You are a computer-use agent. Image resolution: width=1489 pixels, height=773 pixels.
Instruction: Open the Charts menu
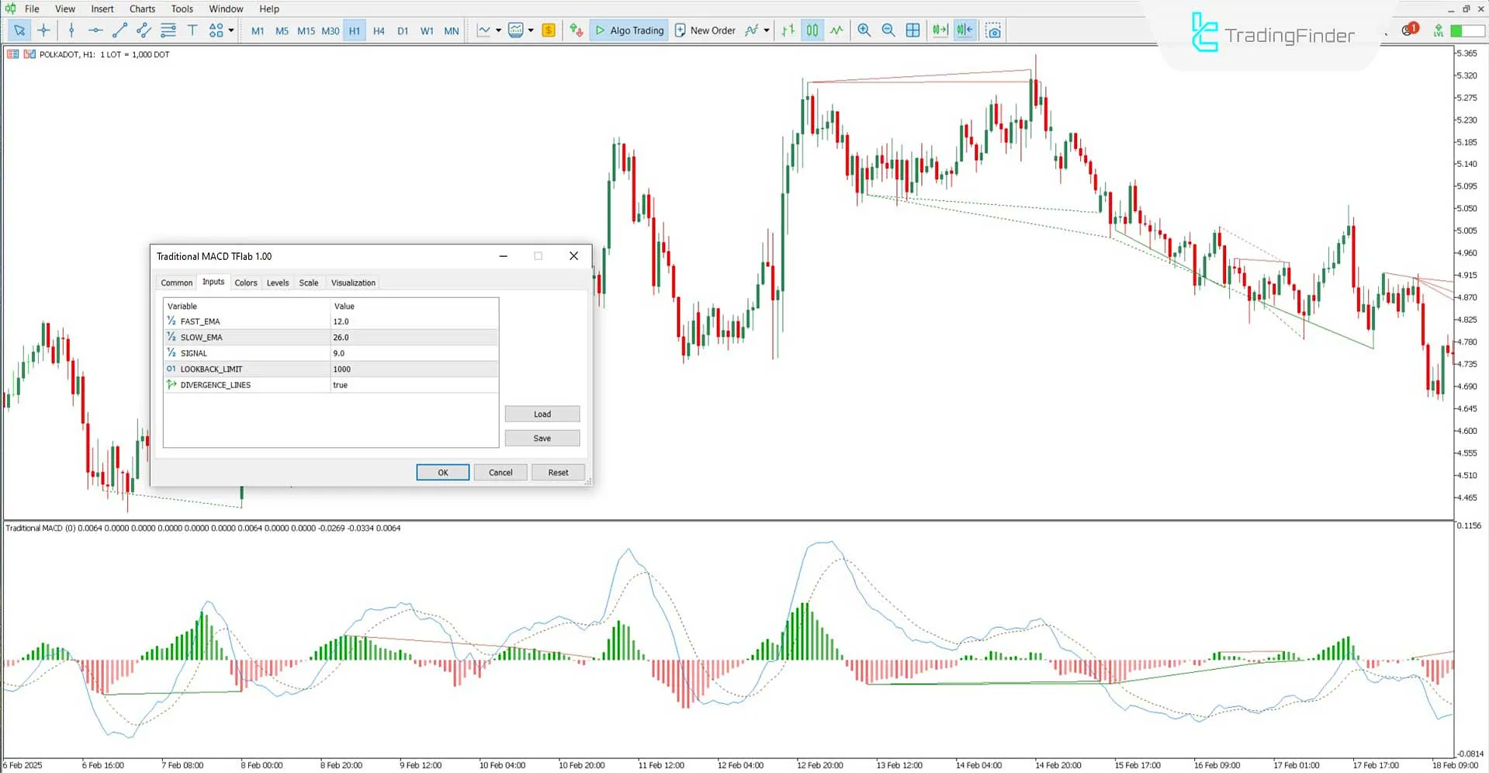coord(142,9)
